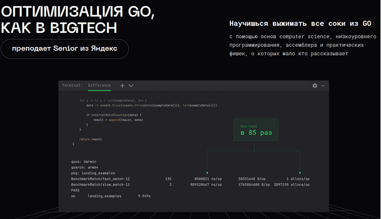381x219 pixels.
Task: Click the 'return result' code line
Action: tap(91, 139)
